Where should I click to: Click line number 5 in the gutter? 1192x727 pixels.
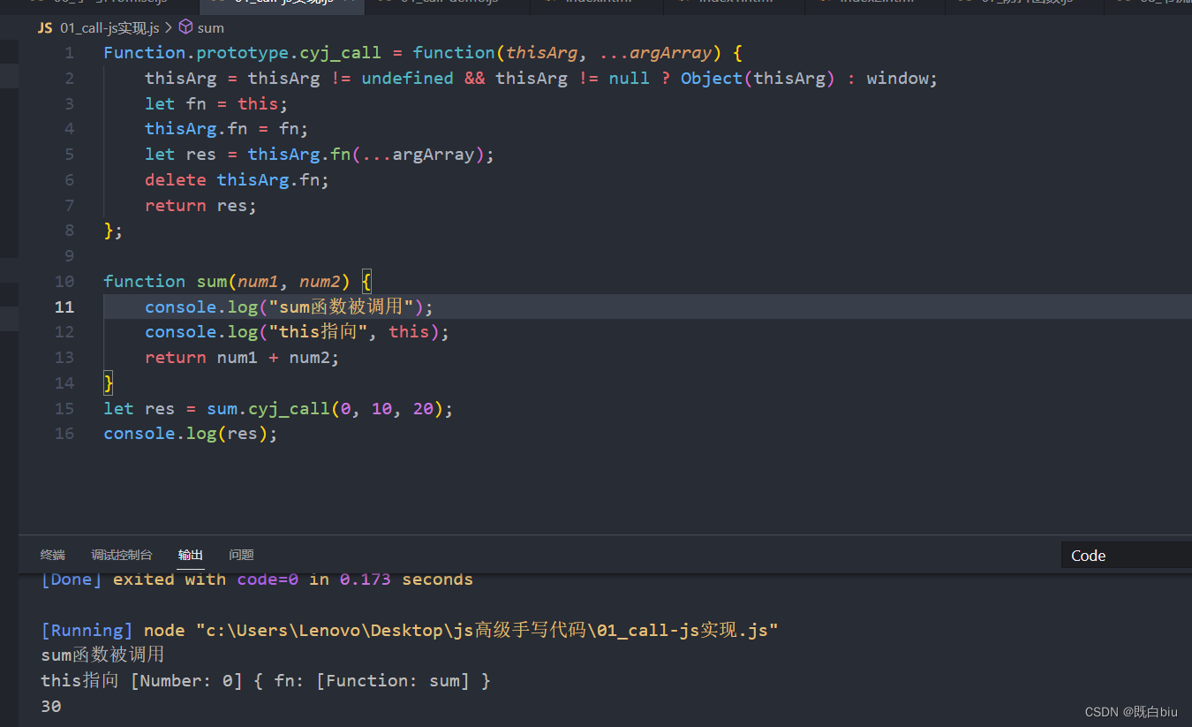tap(69, 155)
